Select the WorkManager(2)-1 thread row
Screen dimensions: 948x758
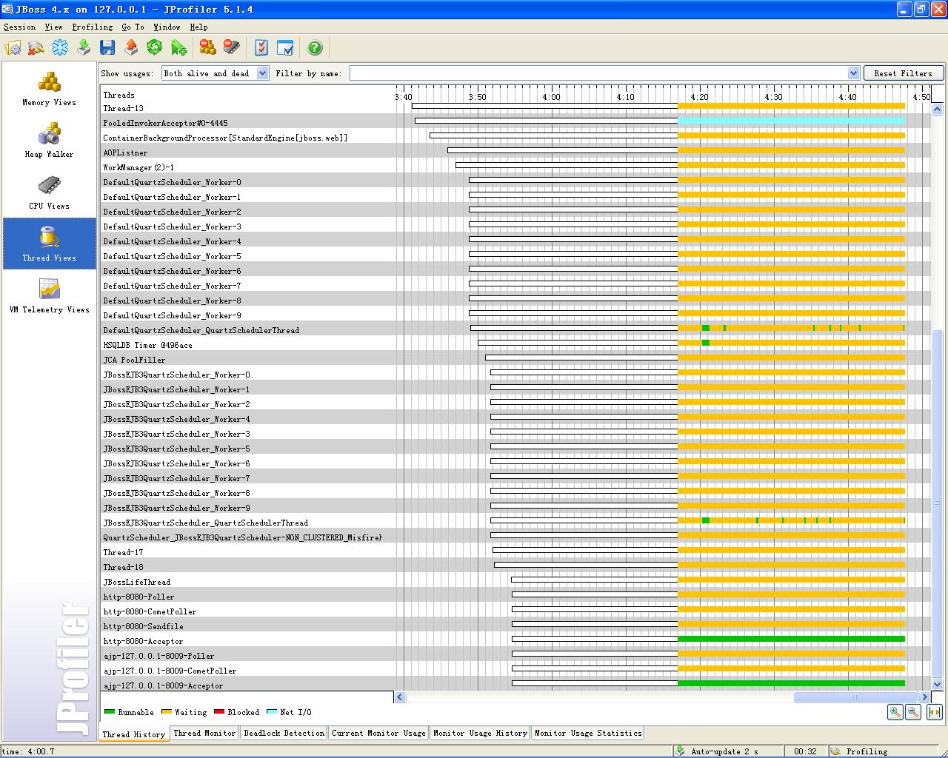tap(515, 167)
